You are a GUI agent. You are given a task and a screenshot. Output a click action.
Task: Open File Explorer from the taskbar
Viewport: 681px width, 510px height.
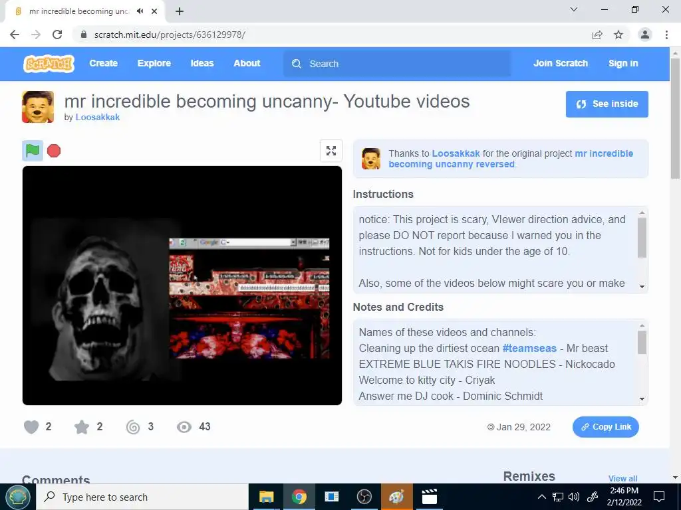pyautogui.click(x=266, y=497)
